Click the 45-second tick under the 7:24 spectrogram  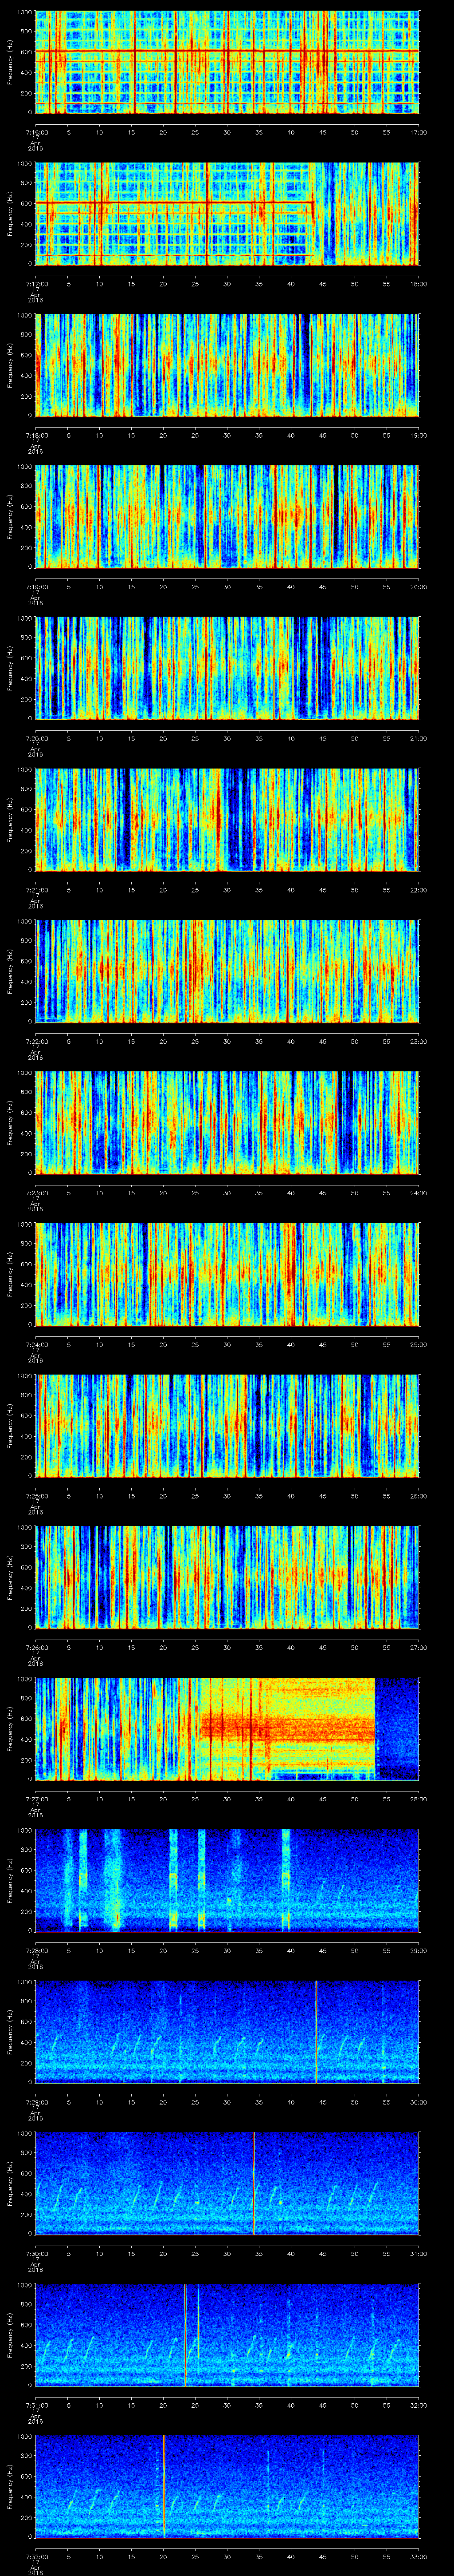(322, 1344)
